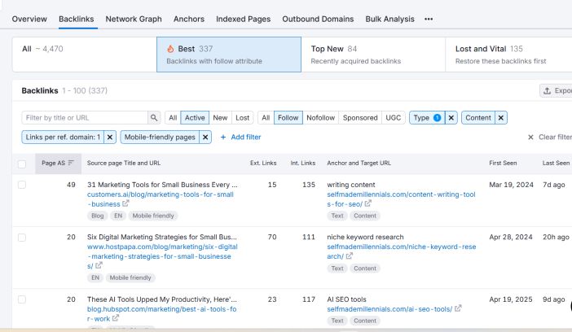572x332 pixels.
Task: Select the Nofollow attribute toggle
Action: tap(321, 118)
